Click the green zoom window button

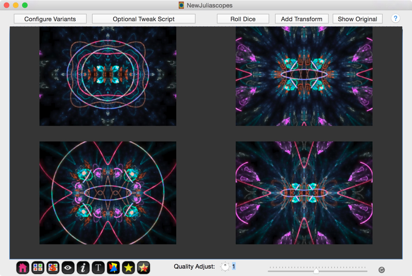pyautogui.click(x=25, y=5)
